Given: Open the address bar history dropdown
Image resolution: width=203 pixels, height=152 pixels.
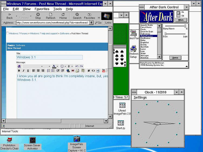Looking at the screenshot, I should 91,23.
